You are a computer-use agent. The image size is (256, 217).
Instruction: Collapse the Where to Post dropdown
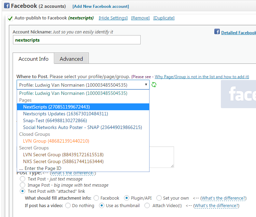pyautogui.click(x=83, y=85)
